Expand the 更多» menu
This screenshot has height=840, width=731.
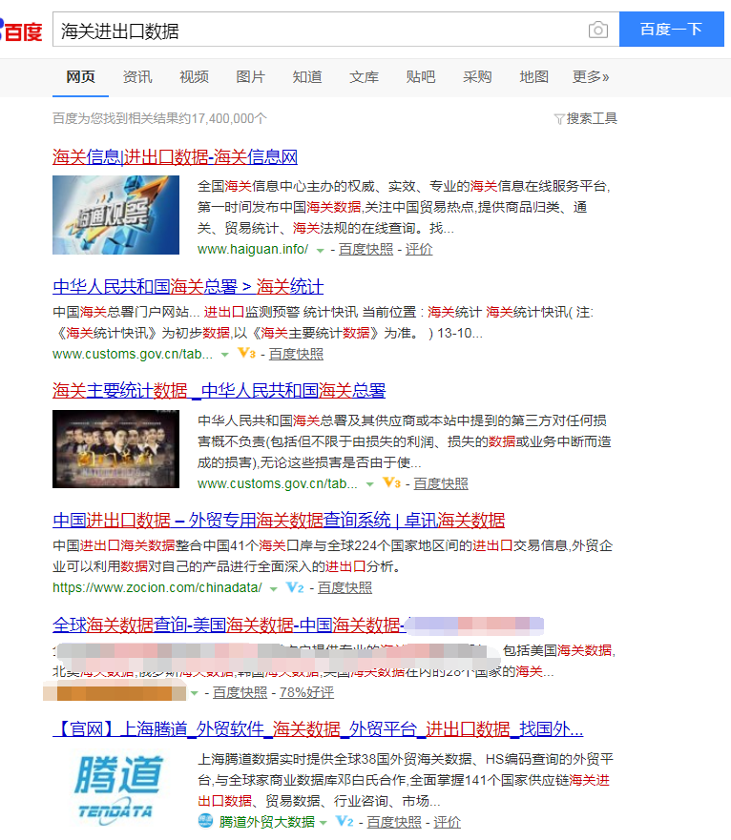click(x=591, y=77)
